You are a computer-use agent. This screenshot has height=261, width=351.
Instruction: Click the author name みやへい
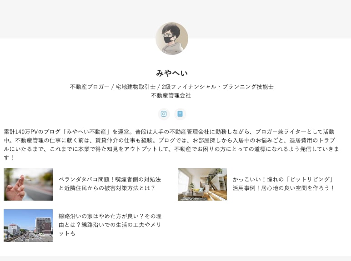coord(172,73)
